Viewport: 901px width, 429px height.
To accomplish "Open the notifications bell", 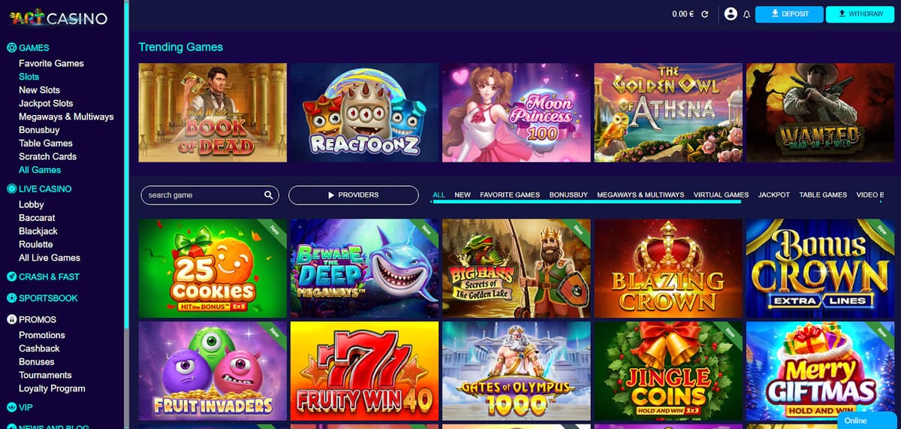I will click(746, 14).
